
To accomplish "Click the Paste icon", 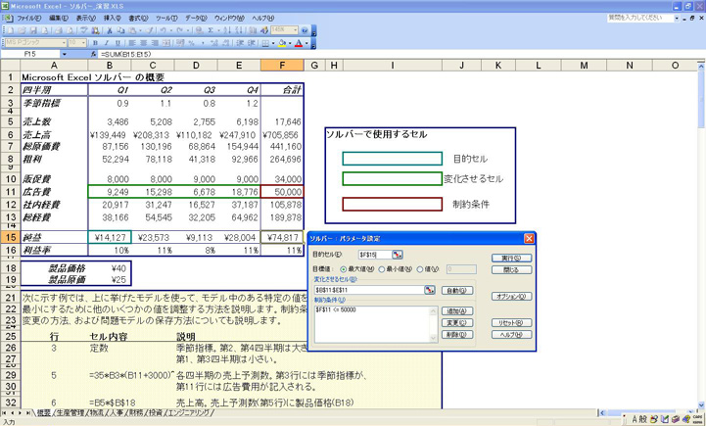I will pyautogui.click(x=131, y=30).
